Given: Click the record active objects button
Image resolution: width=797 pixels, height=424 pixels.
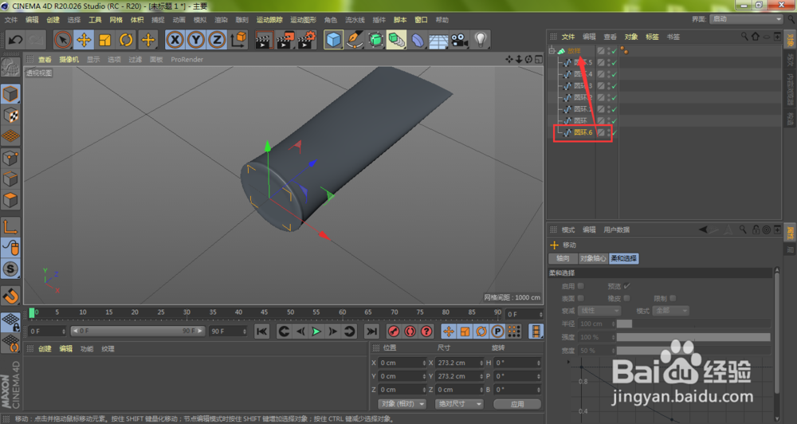Looking at the screenshot, I should pos(394,332).
